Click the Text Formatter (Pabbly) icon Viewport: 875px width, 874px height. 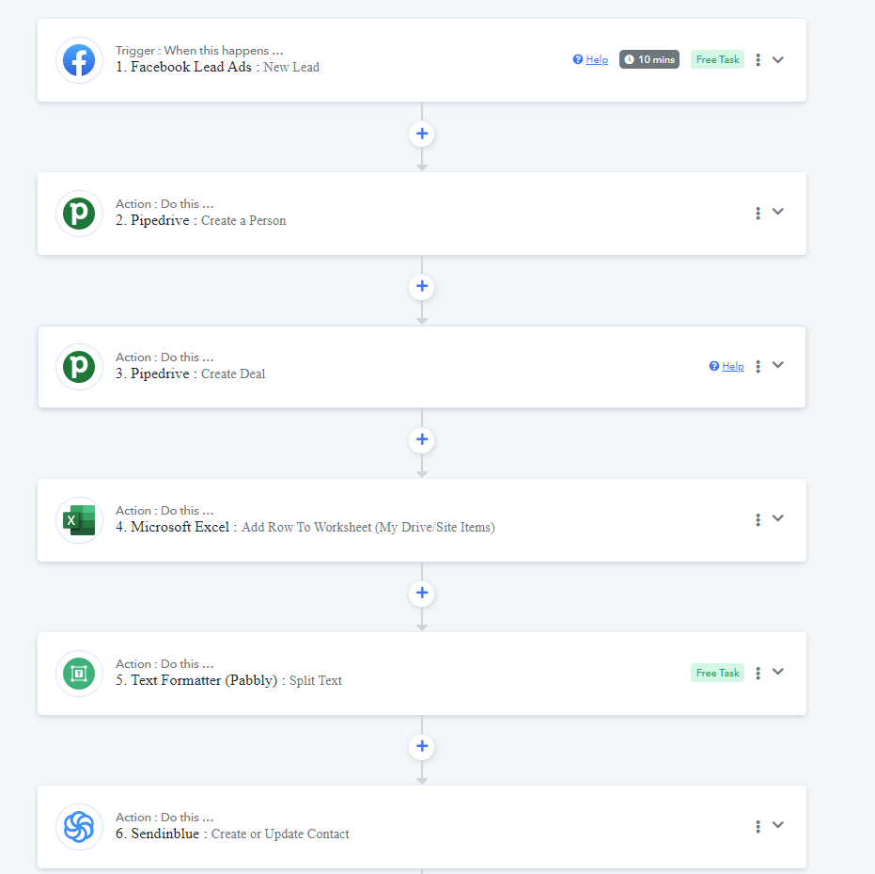(79, 674)
